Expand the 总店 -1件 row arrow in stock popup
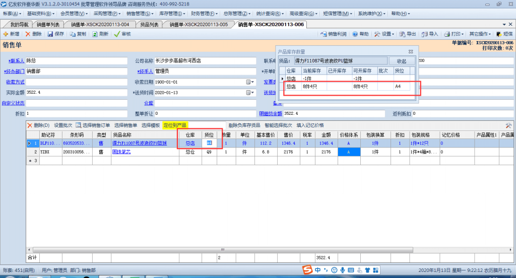 [282, 79]
